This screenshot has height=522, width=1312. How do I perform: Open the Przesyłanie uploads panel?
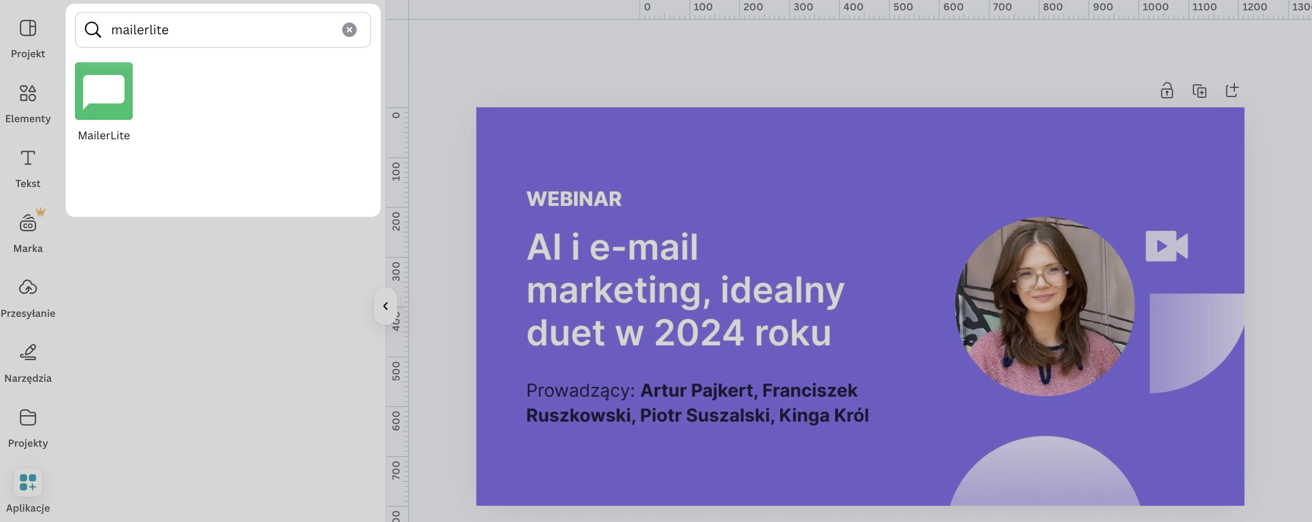click(x=28, y=298)
